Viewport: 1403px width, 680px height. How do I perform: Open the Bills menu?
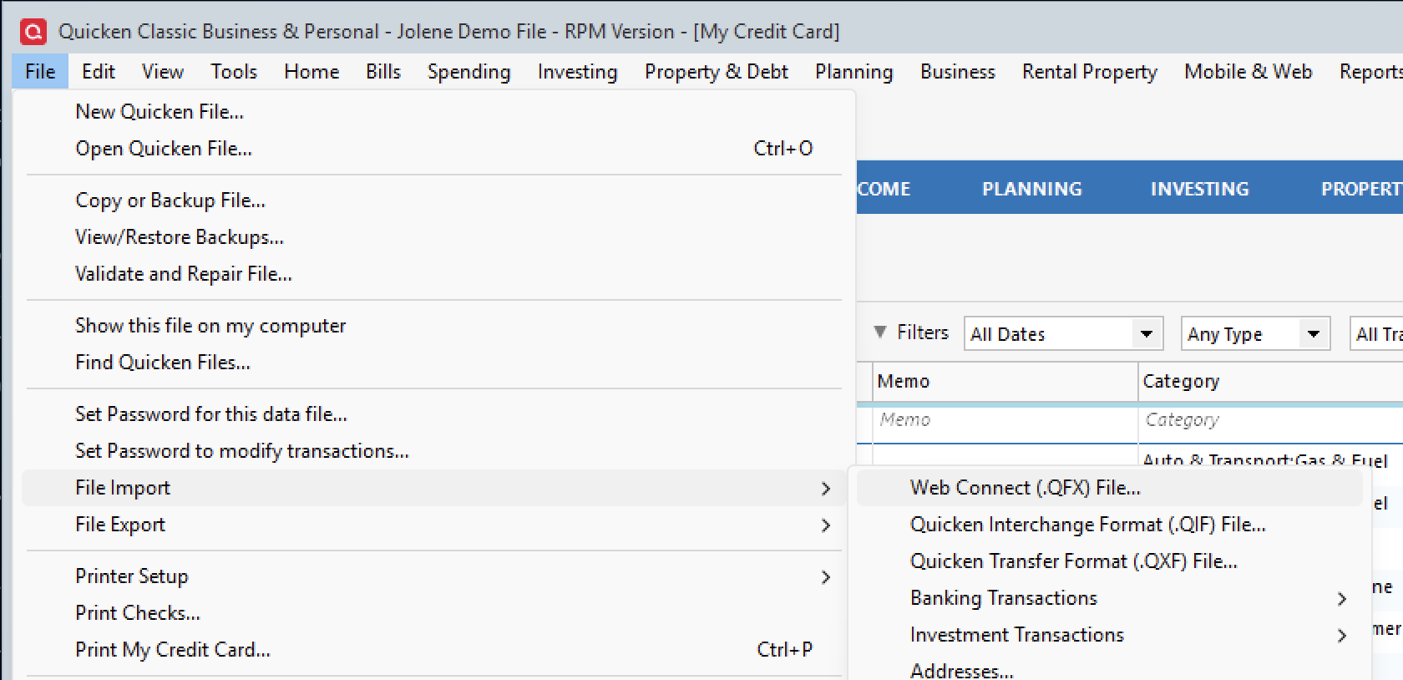[x=383, y=72]
